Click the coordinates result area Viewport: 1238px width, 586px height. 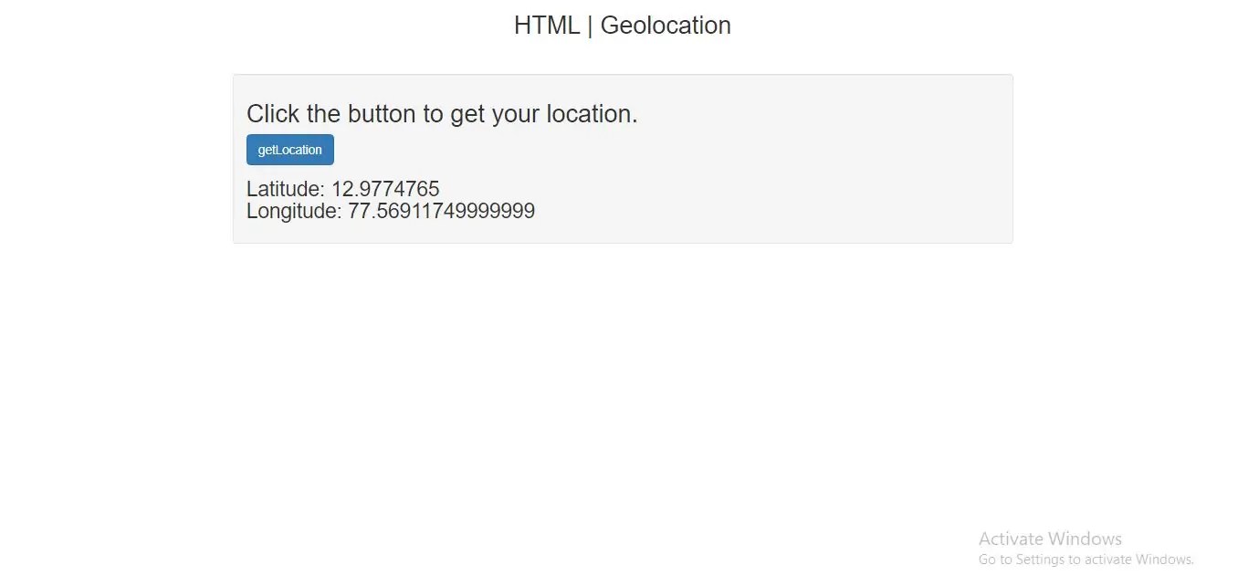[391, 199]
